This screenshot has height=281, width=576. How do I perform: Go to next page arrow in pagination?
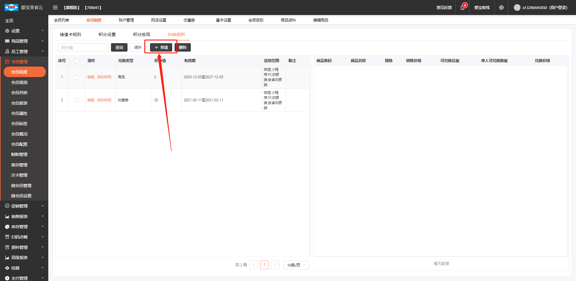275,265
